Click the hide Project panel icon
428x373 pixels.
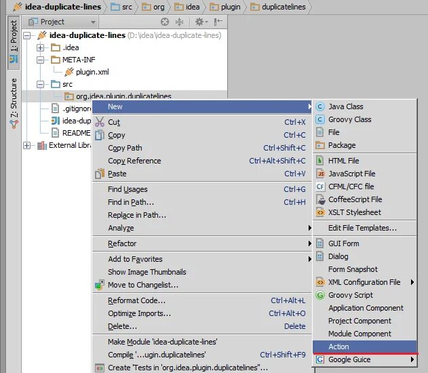click(x=218, y=22)
